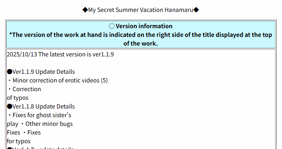Click the title My Secret Summer Vacation Hanamaru
The width and height of the screenshot is (282, 149).
pyautogui.click(x=140, y=10)
